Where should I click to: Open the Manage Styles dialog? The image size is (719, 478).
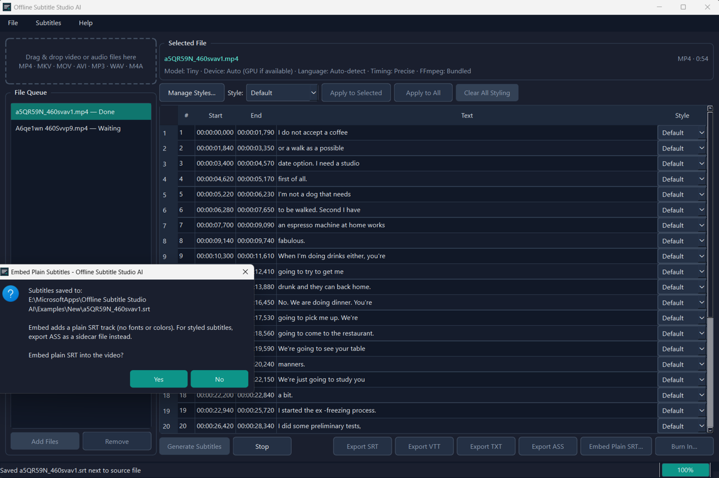coord(192,93)
